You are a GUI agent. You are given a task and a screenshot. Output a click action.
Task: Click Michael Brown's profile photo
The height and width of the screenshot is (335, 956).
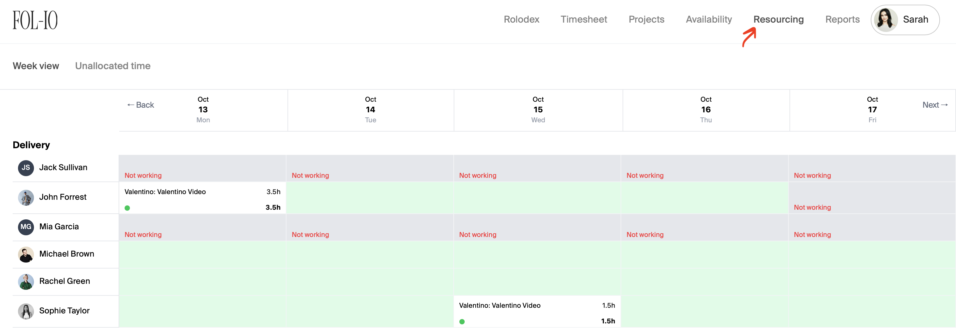pyautogui.click(x=26, y=254)
